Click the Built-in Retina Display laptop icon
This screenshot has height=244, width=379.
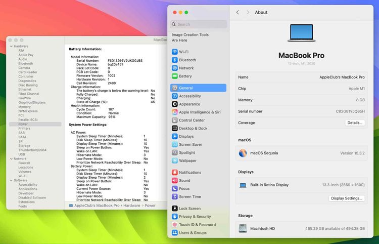click(x=243, y=185)
